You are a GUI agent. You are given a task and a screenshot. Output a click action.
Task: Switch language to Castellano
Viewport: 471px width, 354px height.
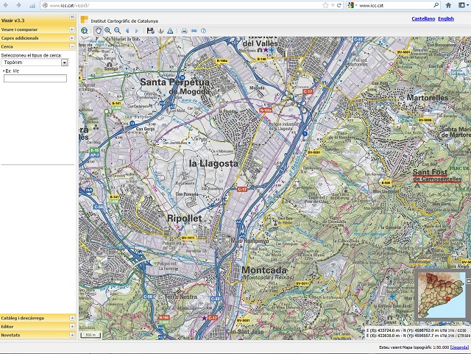click(x=422, y=18)
